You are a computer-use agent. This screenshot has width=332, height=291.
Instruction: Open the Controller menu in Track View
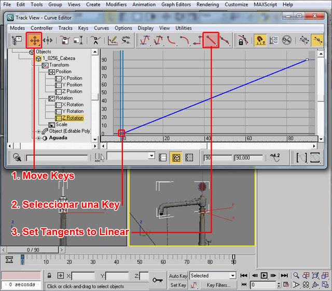point(41,28)
